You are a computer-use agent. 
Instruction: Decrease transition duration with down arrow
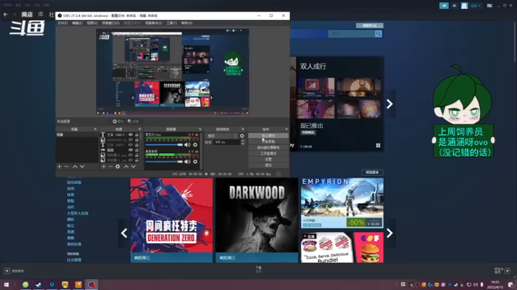point(243,144)
